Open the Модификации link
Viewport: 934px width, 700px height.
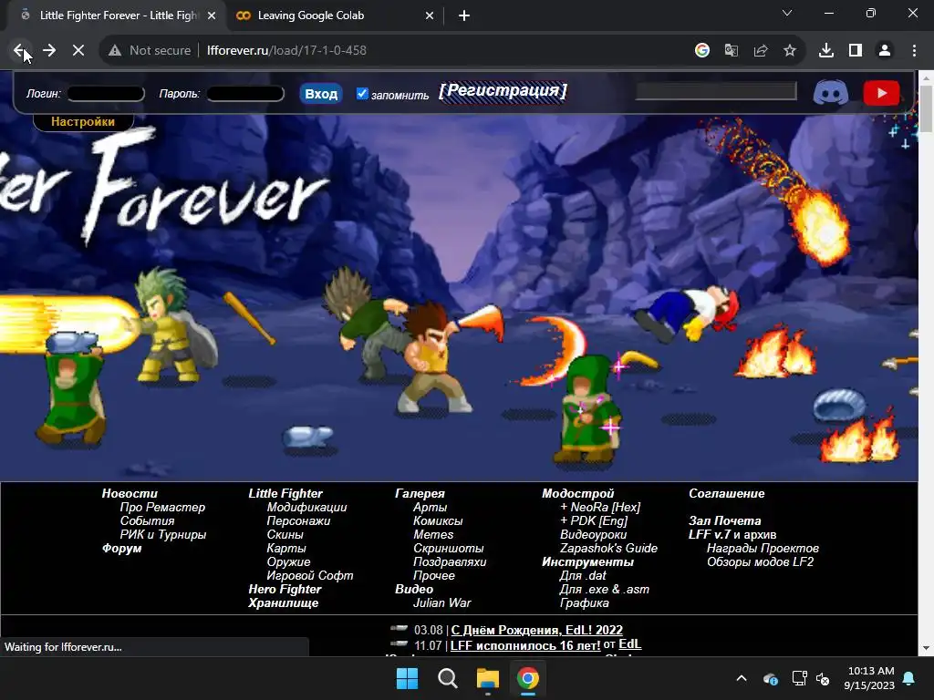(306, 507)
